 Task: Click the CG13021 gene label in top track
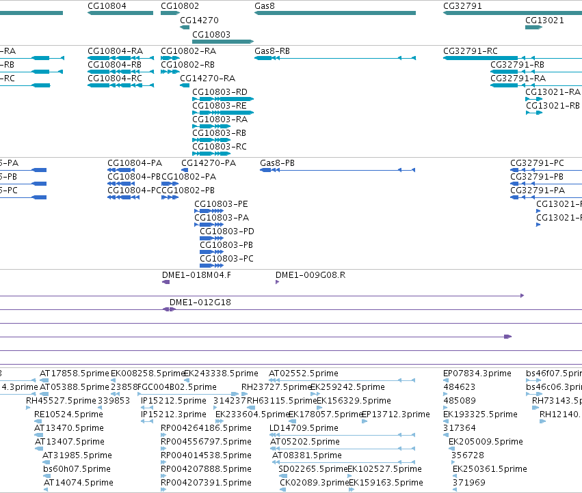544,20
